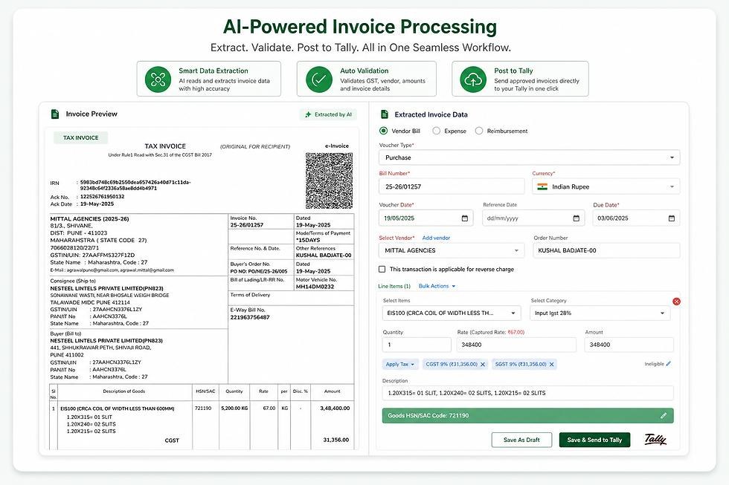The image size is (729, 485).
Task: Expand the Bulk Actions dropdown
Action: (437, 286)
